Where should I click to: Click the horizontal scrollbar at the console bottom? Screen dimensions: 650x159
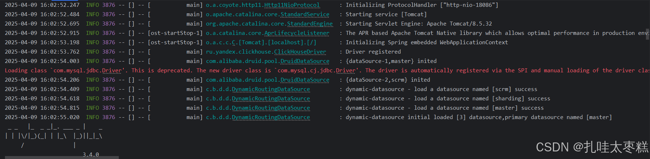(61, 157)
